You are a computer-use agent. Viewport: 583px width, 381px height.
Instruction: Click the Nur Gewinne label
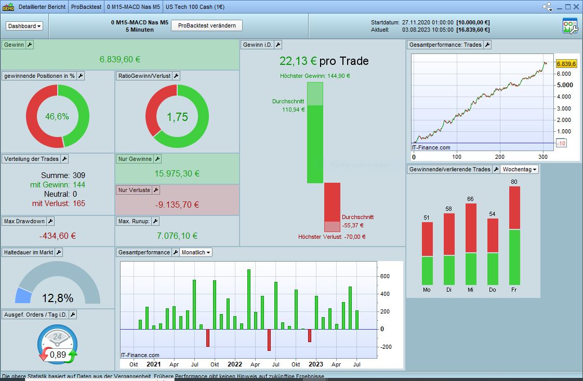[135, 159]
